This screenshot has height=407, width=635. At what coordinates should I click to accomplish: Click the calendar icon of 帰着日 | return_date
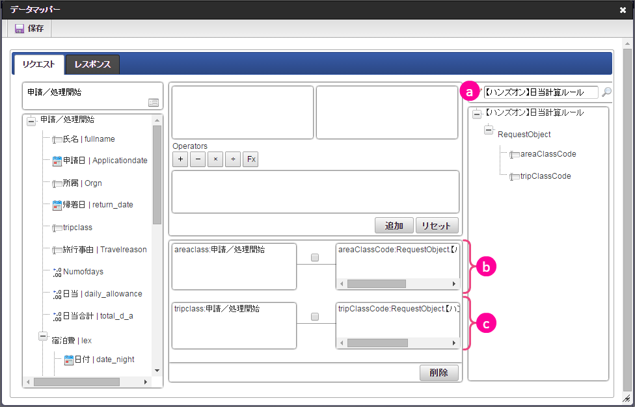(x=57, y=205)
